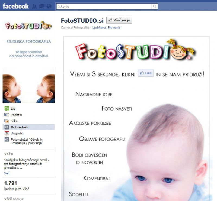Click the "Objave fotografij" text
Viewport: 217px width, 201px height.
(102, 139)
